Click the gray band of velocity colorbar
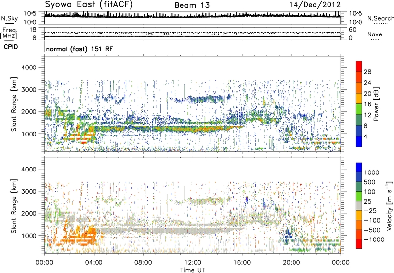This screenshot has height=273, width=394. (359, 205)
